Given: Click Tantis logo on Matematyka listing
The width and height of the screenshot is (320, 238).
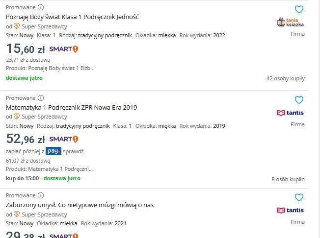Looking at the screenshot, I should coord(291,113).
